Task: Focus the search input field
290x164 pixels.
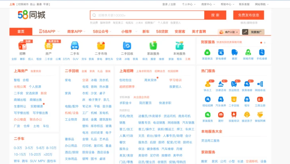Action: 147,15
